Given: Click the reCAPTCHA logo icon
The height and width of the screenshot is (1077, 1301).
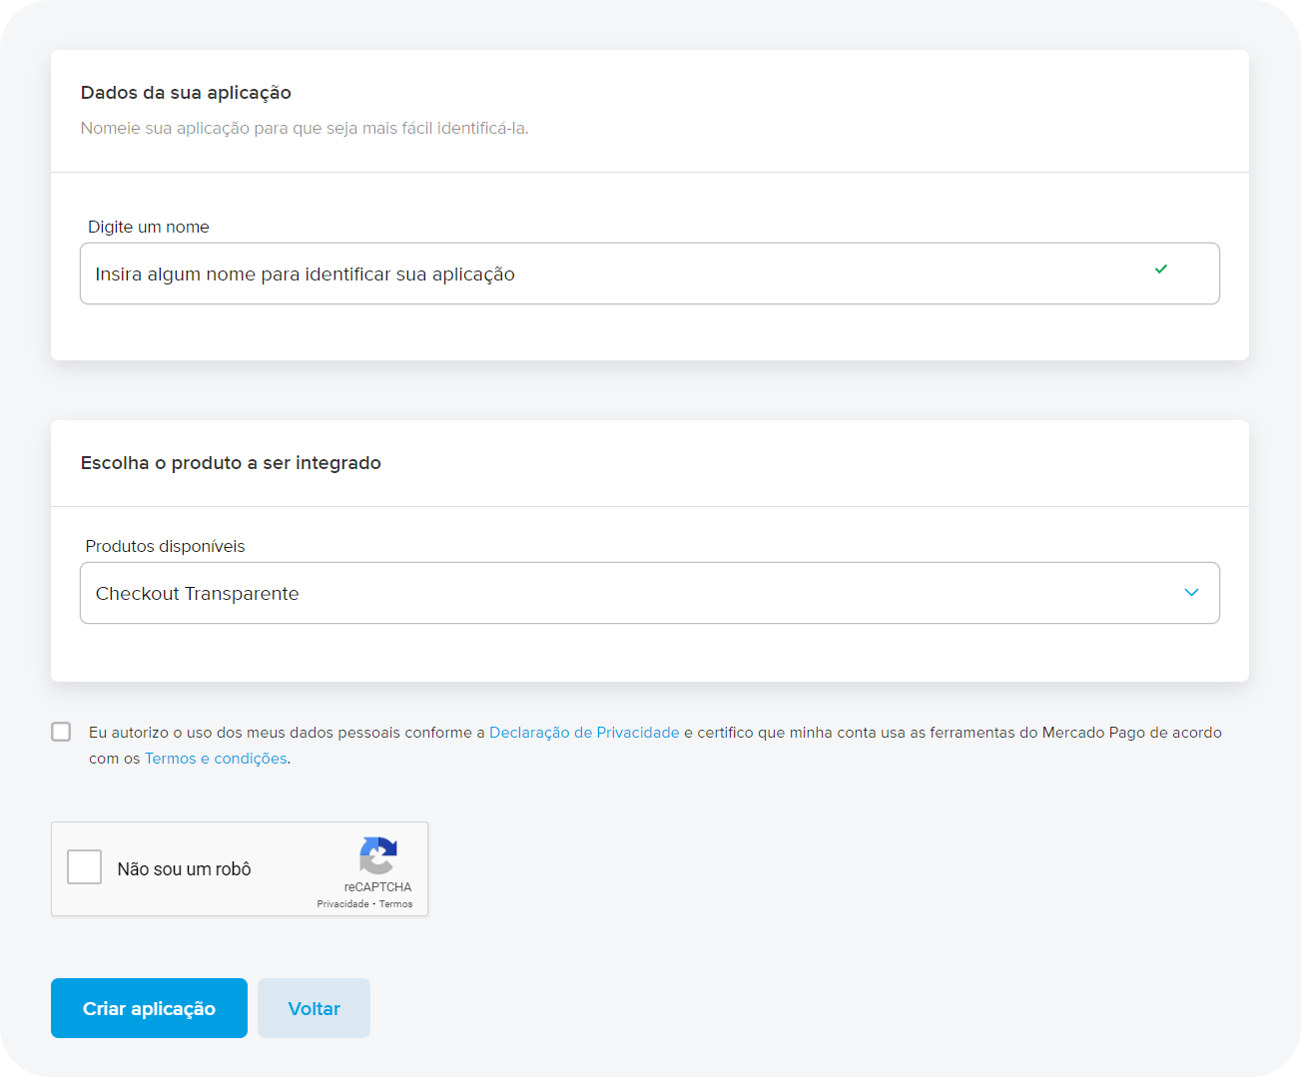Looking at the screenshot, I should 378,855.
